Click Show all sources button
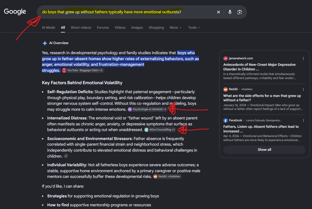Screen dimensions: 312x209 pos(264,150)
